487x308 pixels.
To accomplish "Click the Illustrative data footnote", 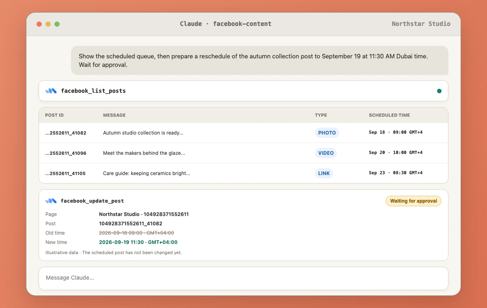I will point(114,252).
